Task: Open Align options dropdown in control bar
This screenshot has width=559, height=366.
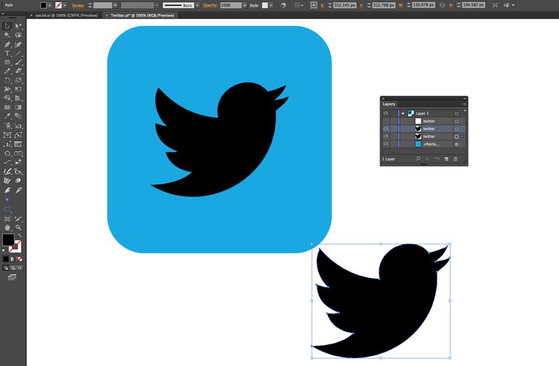Action: point(298,5)
